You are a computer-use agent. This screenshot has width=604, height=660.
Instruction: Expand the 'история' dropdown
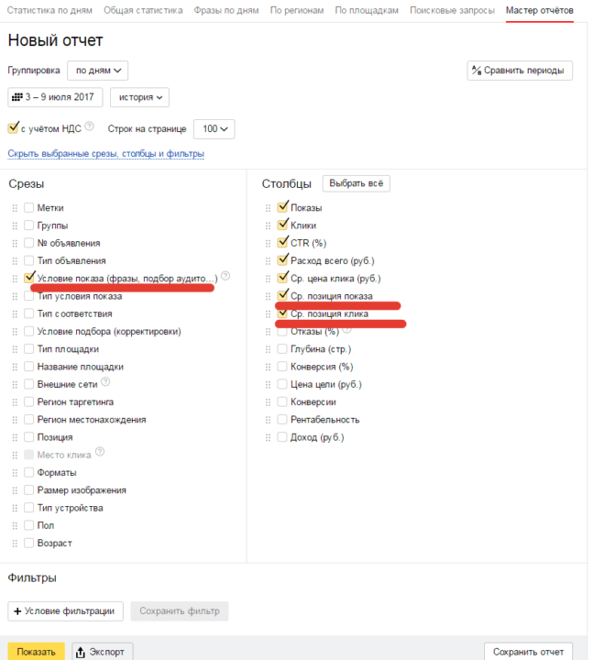pos(139,97)
